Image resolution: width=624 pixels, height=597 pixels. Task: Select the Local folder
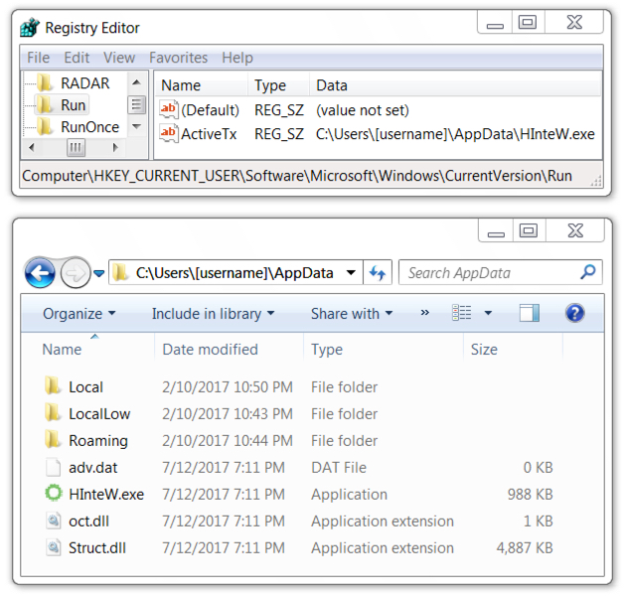[85, 387]
